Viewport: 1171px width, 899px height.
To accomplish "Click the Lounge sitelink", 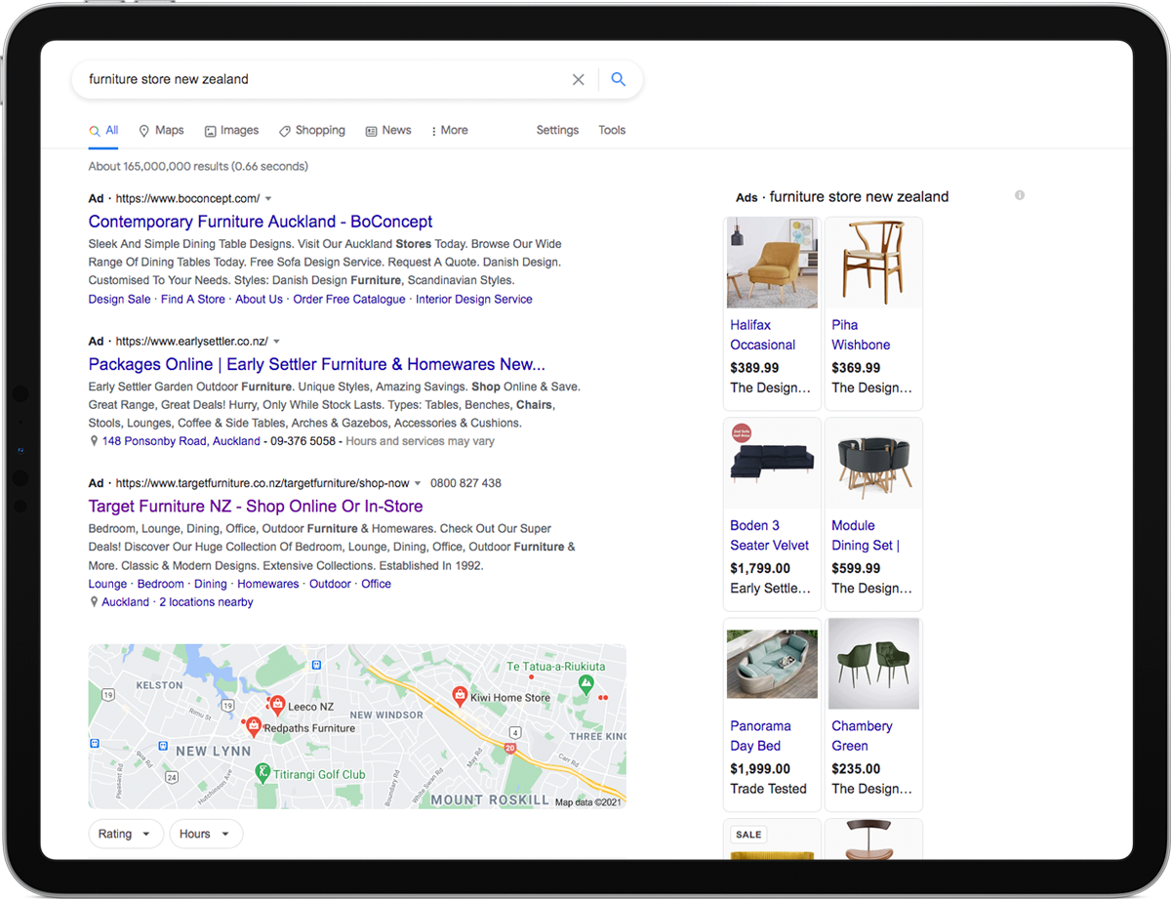I will coord(107,584).
